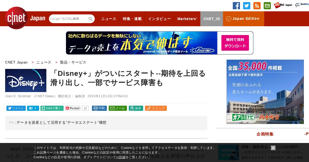Go to ニュース breadcrumb link
The width and height of the screenshot is (309, 162).
pos(44,62)
